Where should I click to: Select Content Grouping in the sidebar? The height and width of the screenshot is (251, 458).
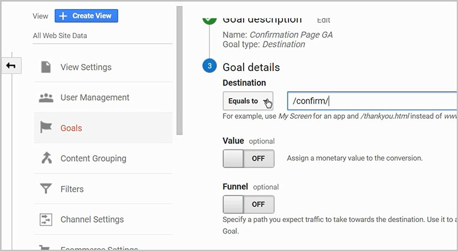pyautogui.click(x=93, y=158)
